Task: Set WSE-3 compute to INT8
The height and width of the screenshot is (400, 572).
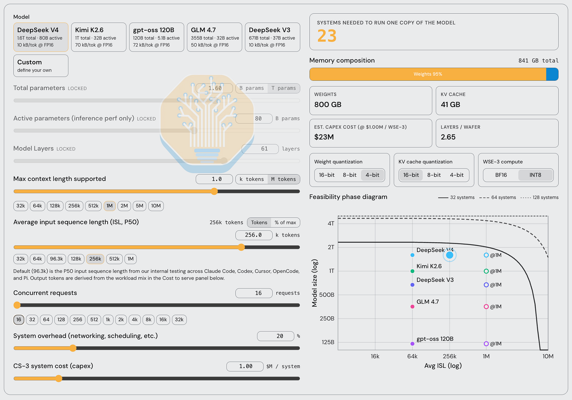Action: [x=535, y=175]
